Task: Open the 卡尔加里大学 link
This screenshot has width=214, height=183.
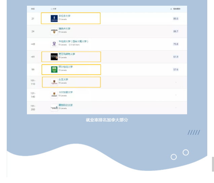Action: pos(66,92)
